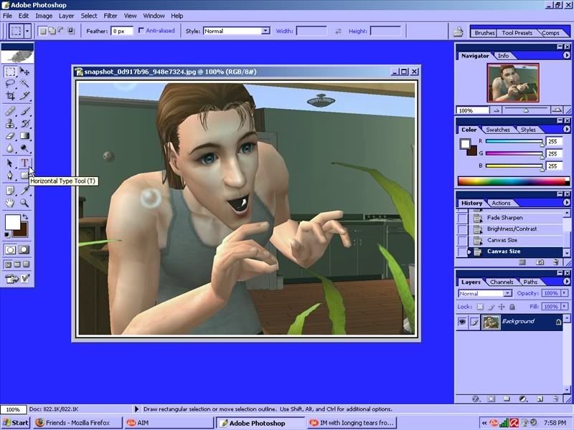The height and width of the screenshot is (430, 574).
Task: Click the Tool Presets tab in palette well
Action: (517, 32)
